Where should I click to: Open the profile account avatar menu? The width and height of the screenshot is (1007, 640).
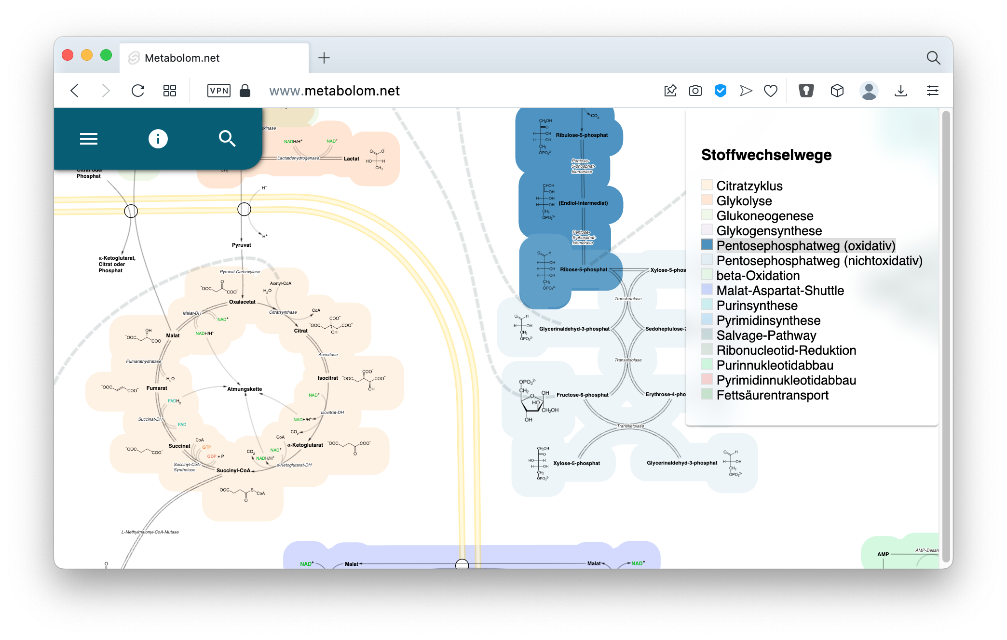click(x=869, y=91)
